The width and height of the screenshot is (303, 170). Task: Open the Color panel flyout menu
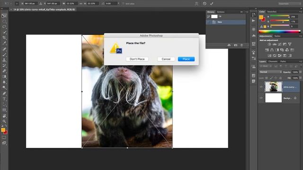[301, 12]
